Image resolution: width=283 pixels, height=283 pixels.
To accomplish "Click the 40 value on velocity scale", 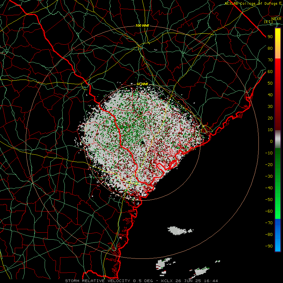I will (270, 95).
